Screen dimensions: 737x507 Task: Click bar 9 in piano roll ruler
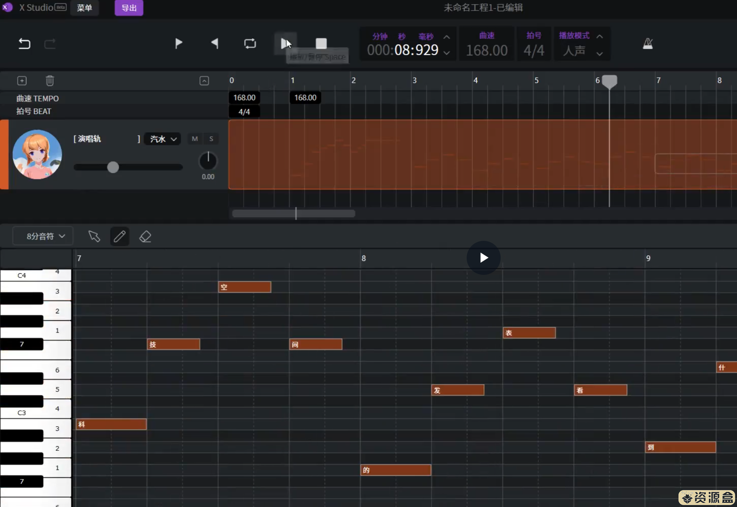(x=648, y=258)
